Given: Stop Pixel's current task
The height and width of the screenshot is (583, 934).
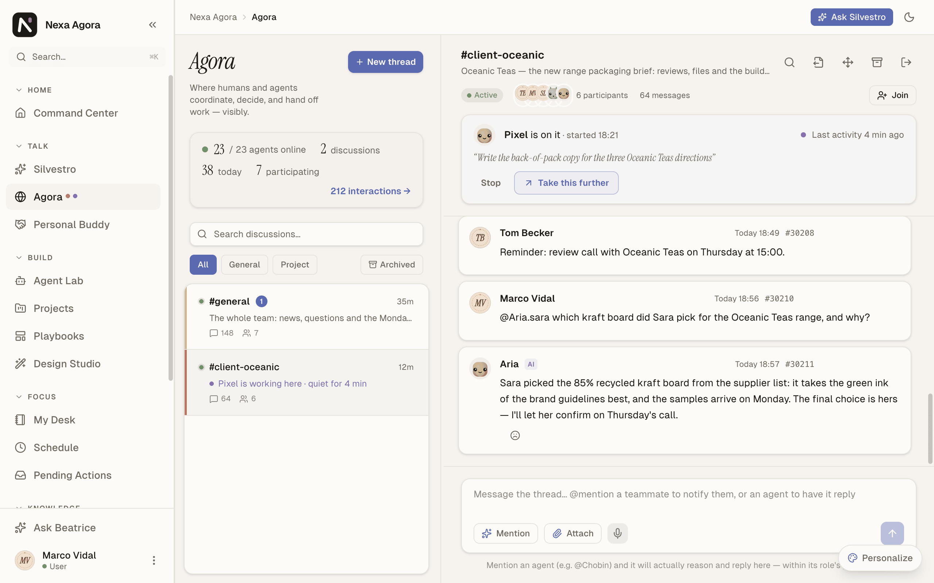Looking at the screenshot, I should 491,183.
